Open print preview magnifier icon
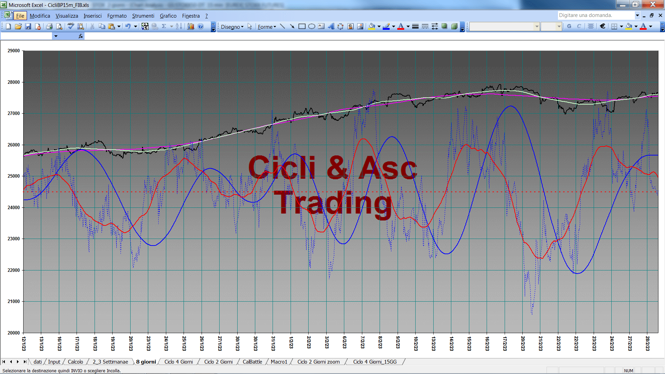Viewport: 665px width, 374px height. [x=59, y=27]
